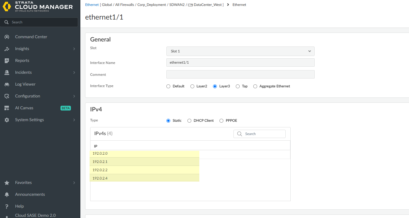Expand the Configuration menu chevron
Viewport: 409px width, 218px height.
coord(74,96)
